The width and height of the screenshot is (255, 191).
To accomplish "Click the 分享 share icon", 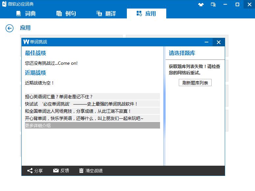I will click(30, 171).
